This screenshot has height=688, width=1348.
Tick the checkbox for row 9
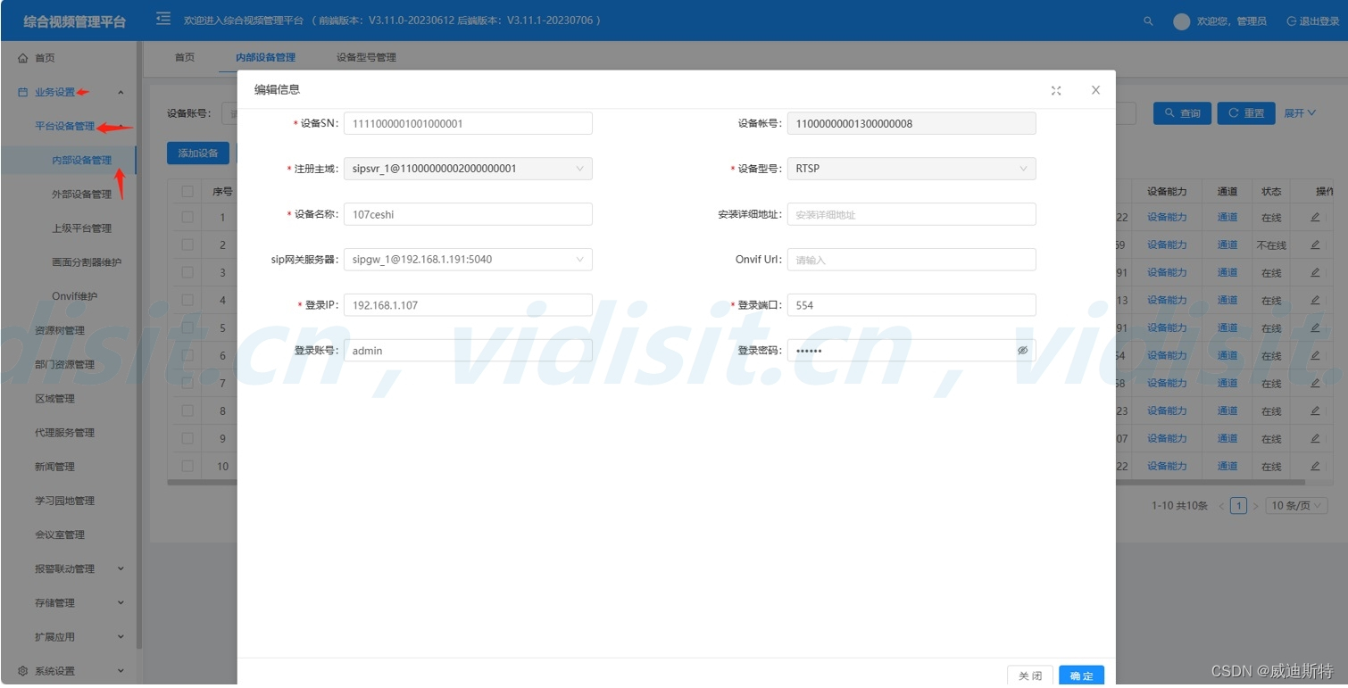tap(187, 438)
